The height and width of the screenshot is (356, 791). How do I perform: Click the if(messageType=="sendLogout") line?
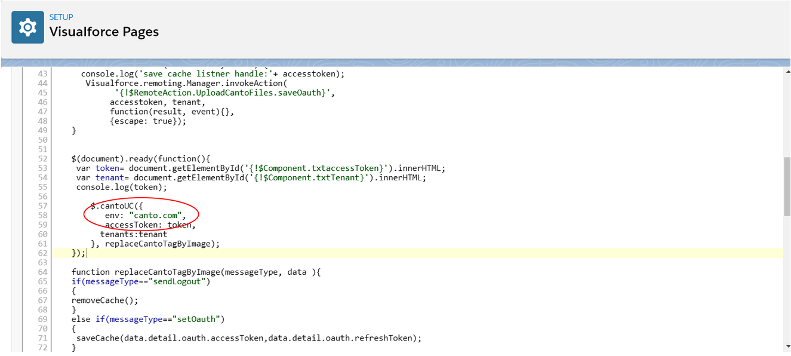point(141,281)
